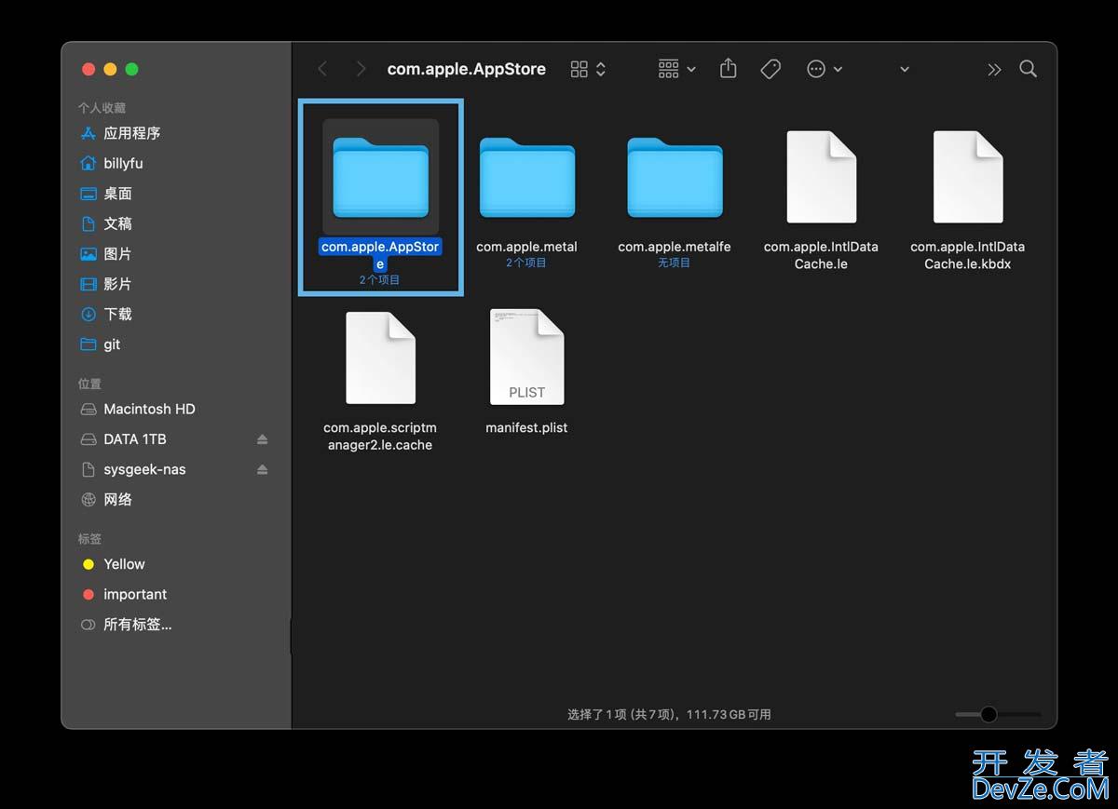Open the ellipsis action menu
This screenshot has height=809, width=1118.
coord(824,69)
